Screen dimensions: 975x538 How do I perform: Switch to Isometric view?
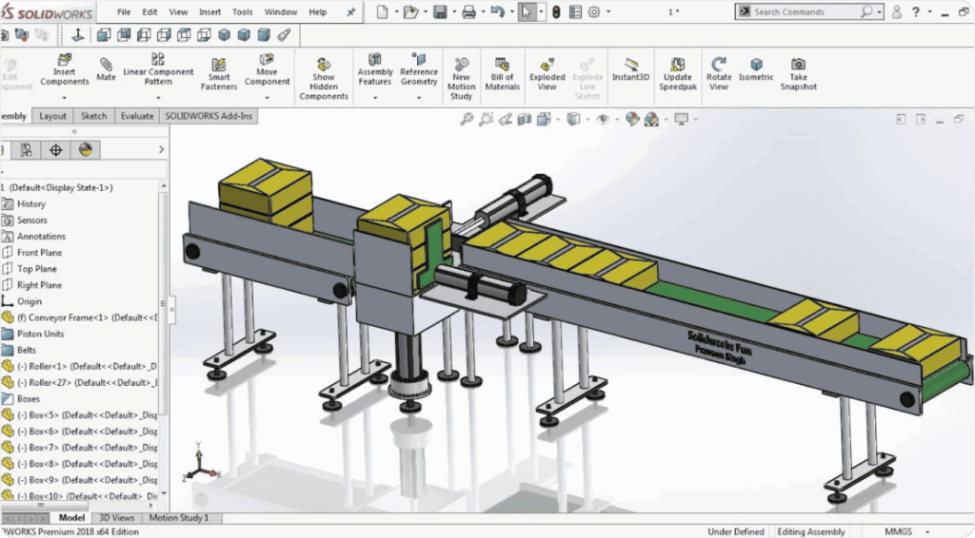756,64
